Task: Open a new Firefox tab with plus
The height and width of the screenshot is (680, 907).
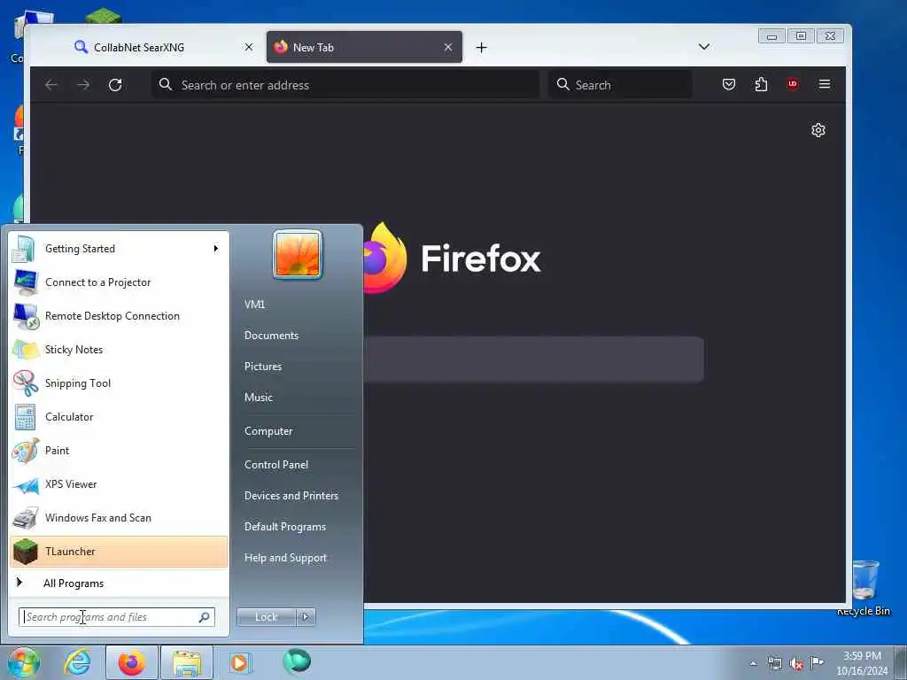Action: pyautogui.click(x=481, y=48)
